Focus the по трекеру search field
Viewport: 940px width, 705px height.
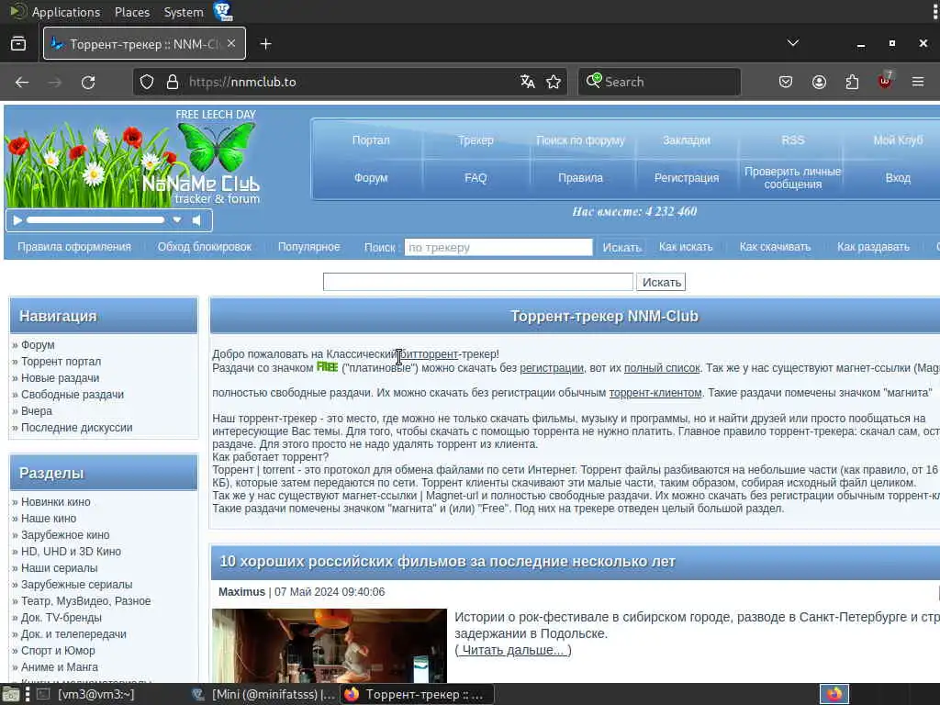(x=498, y=247)
